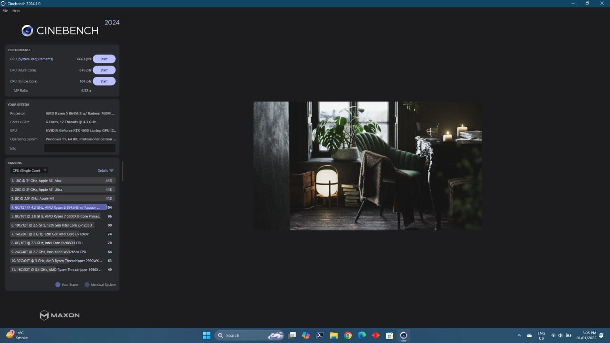
Task: Select the Ryzen 7 5800X ranking row
Action: pyautogui.click(x=63, y=216)
